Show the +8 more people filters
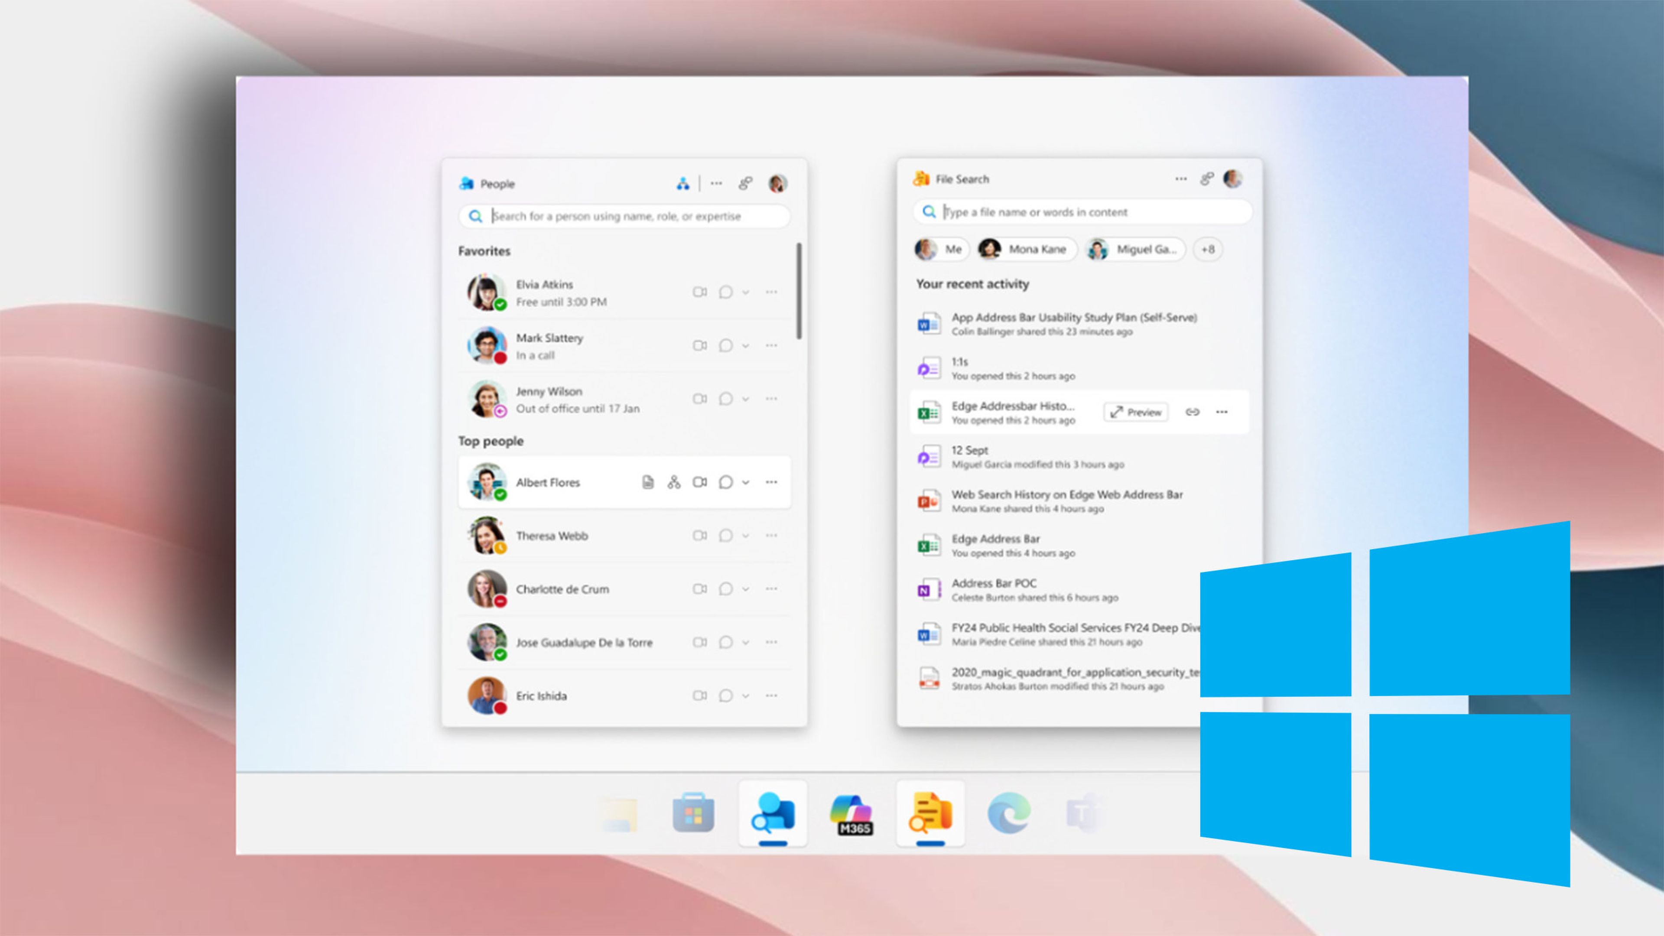The height and width of the screenshot is (936, 1664). coord(1208,249)
